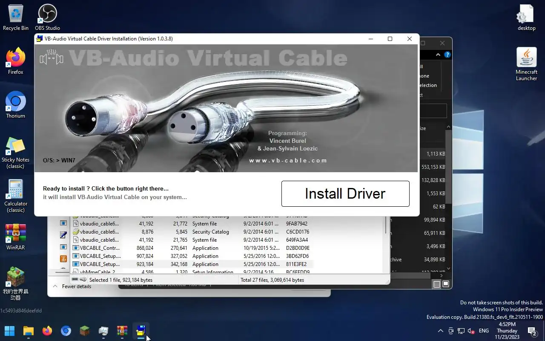This screenshot has height=341, width=545.
Task: Select the vbaudio_cable6... Security Catalog row 8,876
Action: click(191, 232)
